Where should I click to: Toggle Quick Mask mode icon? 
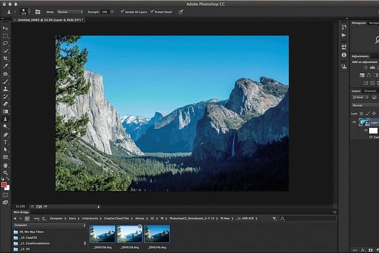coord(5,195)
